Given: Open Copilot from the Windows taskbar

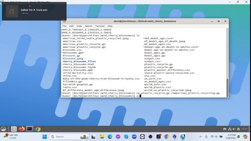Looking at the screenshot, I should tap(245, 137).
